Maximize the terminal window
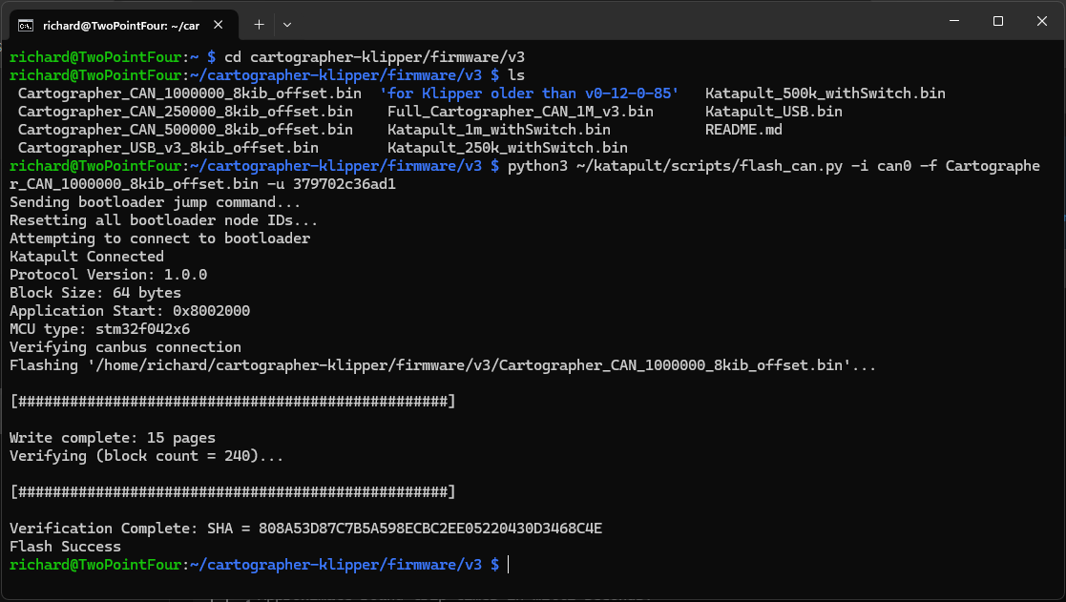The width and height of the screenshot is (1066, 602). pos(997,21)
